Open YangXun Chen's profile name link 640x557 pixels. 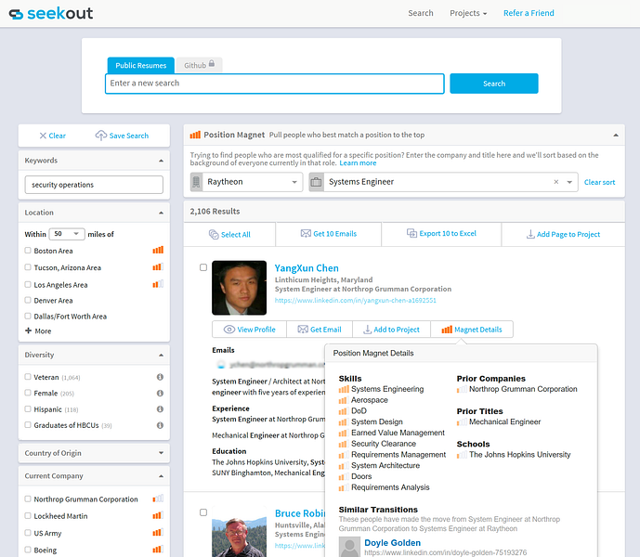click(307, 268)
